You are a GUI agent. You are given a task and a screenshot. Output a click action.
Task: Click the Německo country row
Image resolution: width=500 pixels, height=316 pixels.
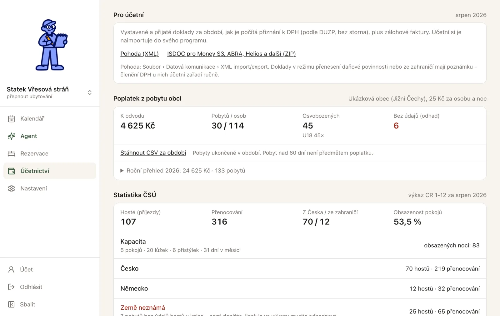click(x=300, y=289)
